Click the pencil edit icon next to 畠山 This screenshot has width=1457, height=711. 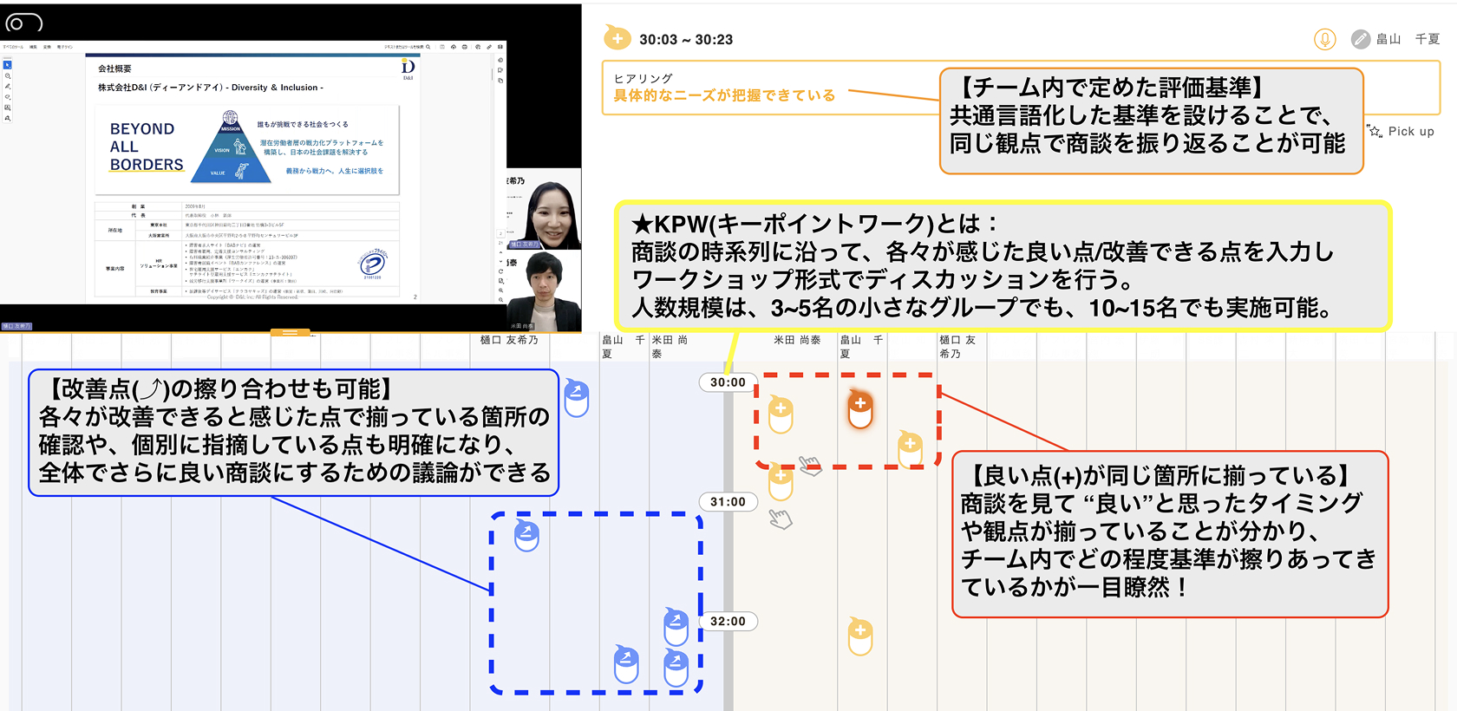(1361, 39)
